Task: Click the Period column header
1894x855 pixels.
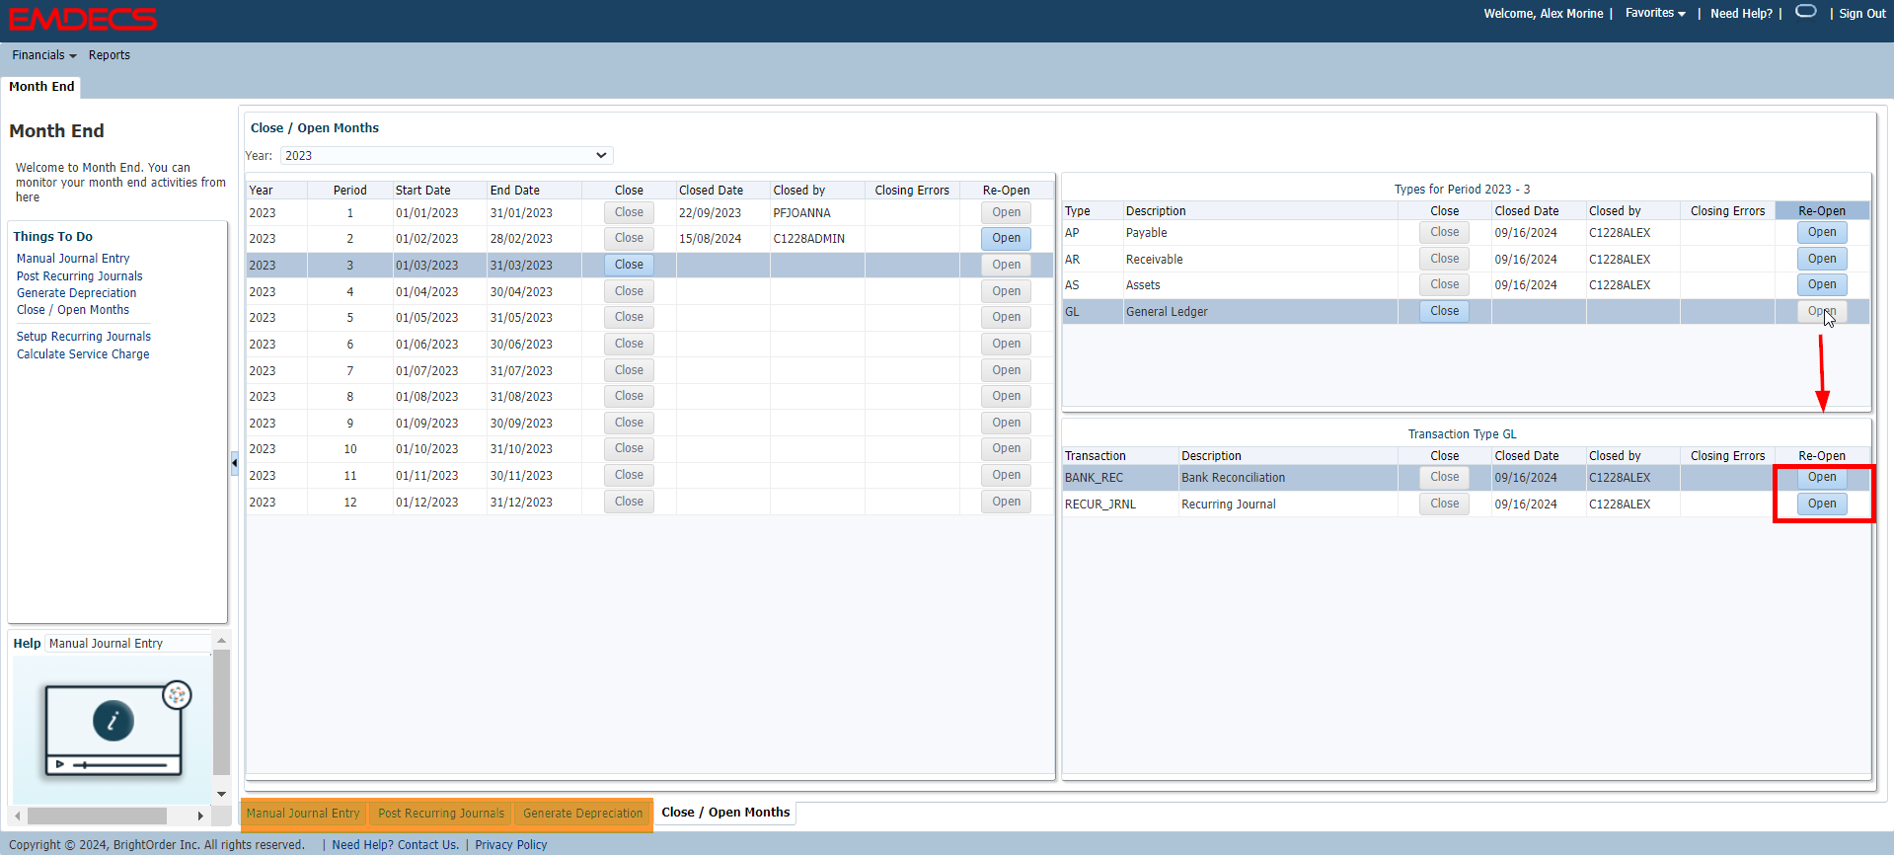Action: (349, 191)
